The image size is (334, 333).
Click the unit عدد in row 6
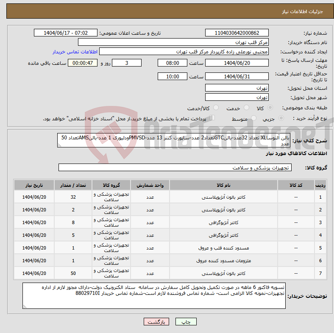[150, 261]
